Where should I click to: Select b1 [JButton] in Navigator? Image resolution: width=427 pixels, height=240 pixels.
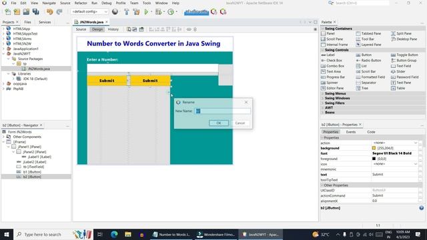(x=32, y=172)
